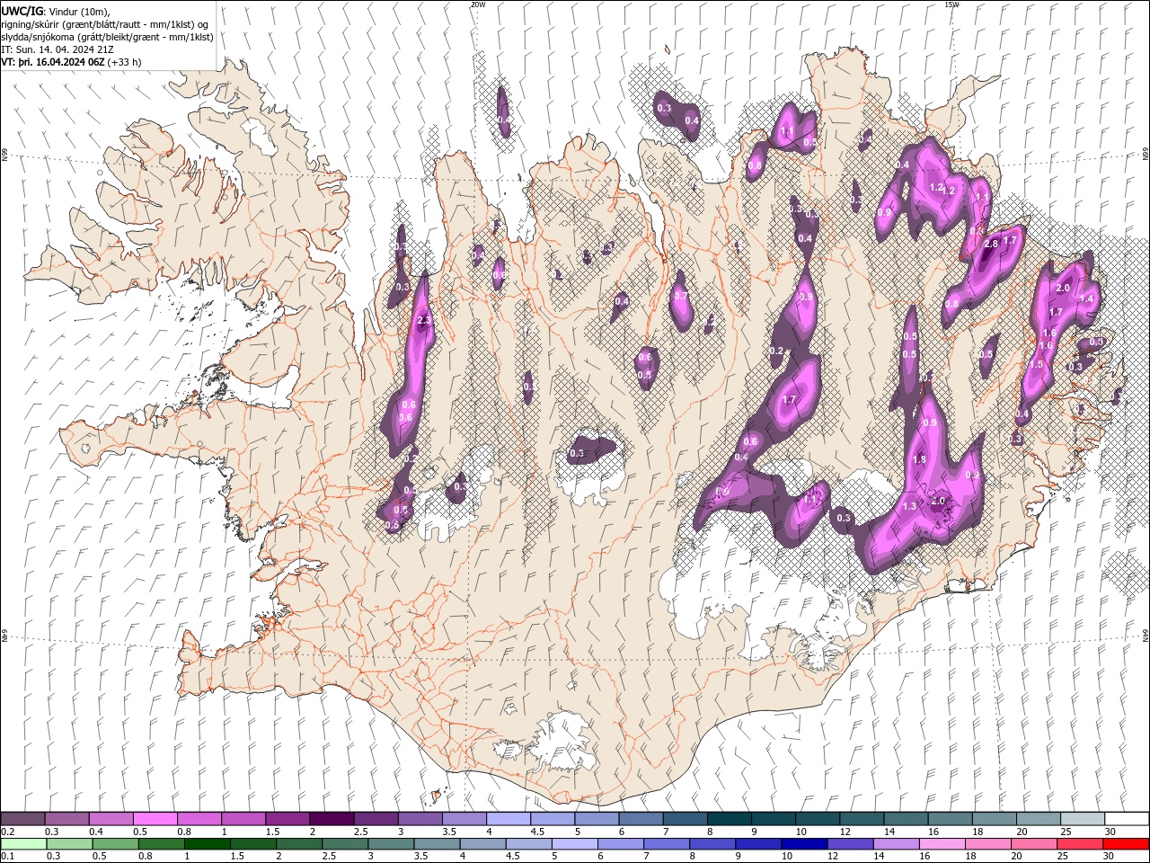1150x863 pixels.
Task: Select the 'IT: Sun. 14. 04. 2024 21Z' line
Action: point(57,49)
